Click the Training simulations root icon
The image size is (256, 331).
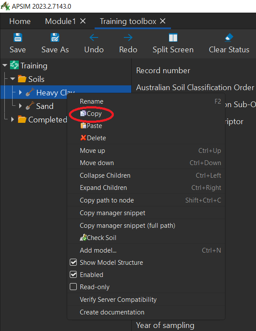click(x=14, y=65)
